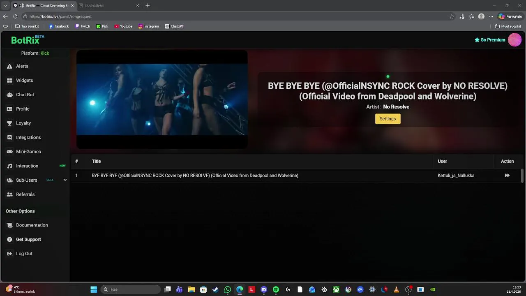Open Steam from the taskbar

(x=215, y=289)
